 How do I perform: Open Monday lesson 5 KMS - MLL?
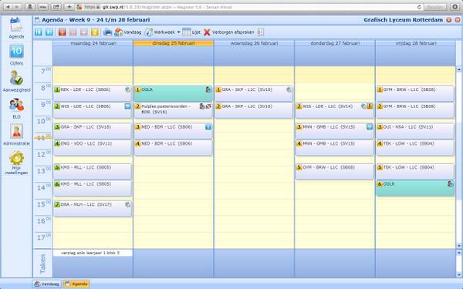[x=93, y=171]
